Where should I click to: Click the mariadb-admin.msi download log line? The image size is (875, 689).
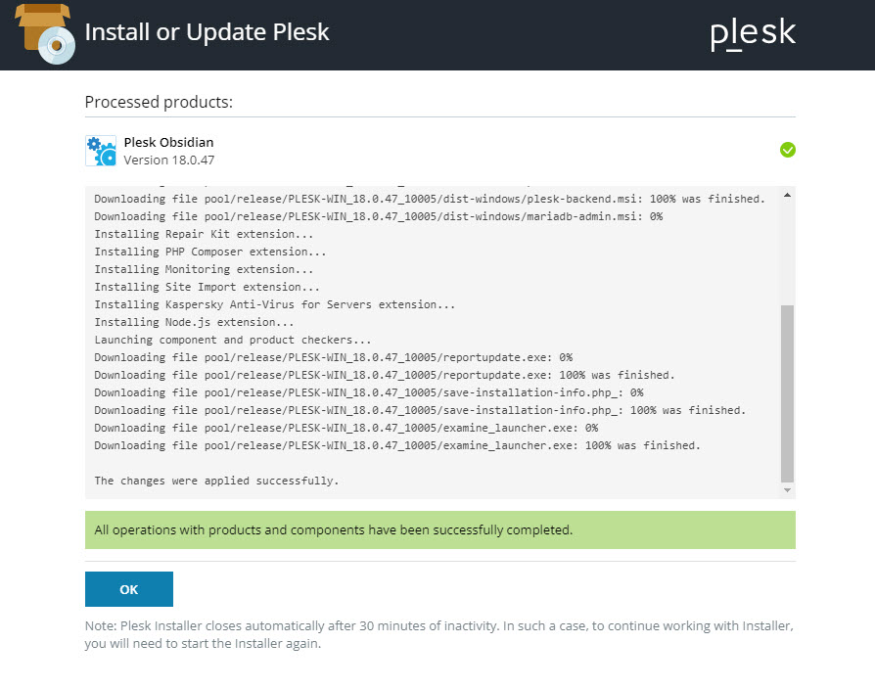(379, 216)
